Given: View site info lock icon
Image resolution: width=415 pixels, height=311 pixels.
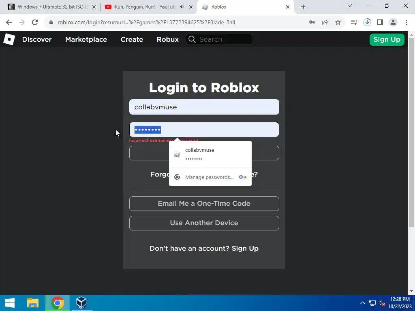Looking at the screenshot, I should [x=51, y=23].
